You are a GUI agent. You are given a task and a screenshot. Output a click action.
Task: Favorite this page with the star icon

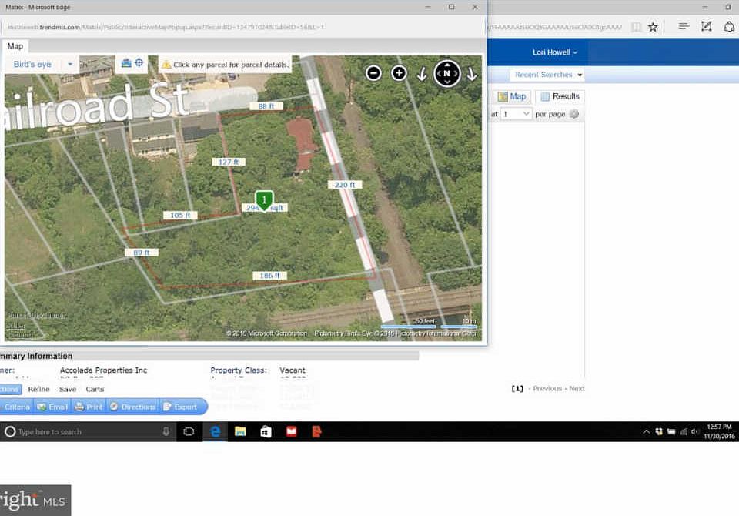pyautogui.click(x=652, y=27)
